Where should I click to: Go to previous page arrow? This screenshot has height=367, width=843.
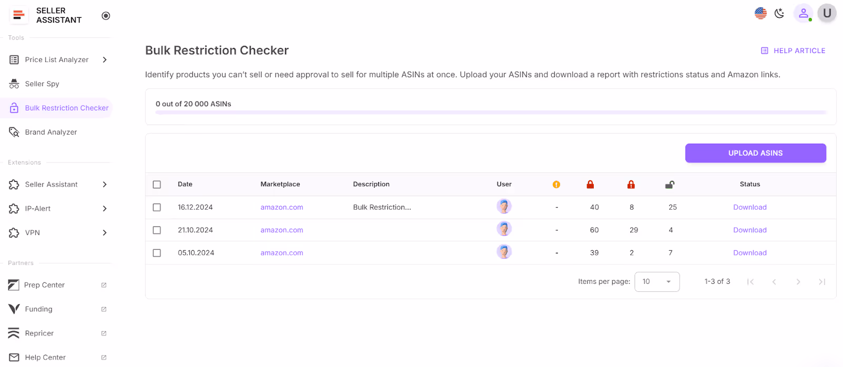pos(774,282)
